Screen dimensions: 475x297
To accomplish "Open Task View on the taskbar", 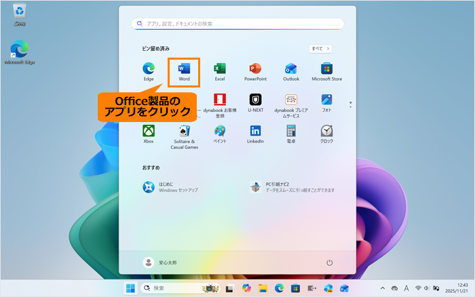I will click(229, 288).
